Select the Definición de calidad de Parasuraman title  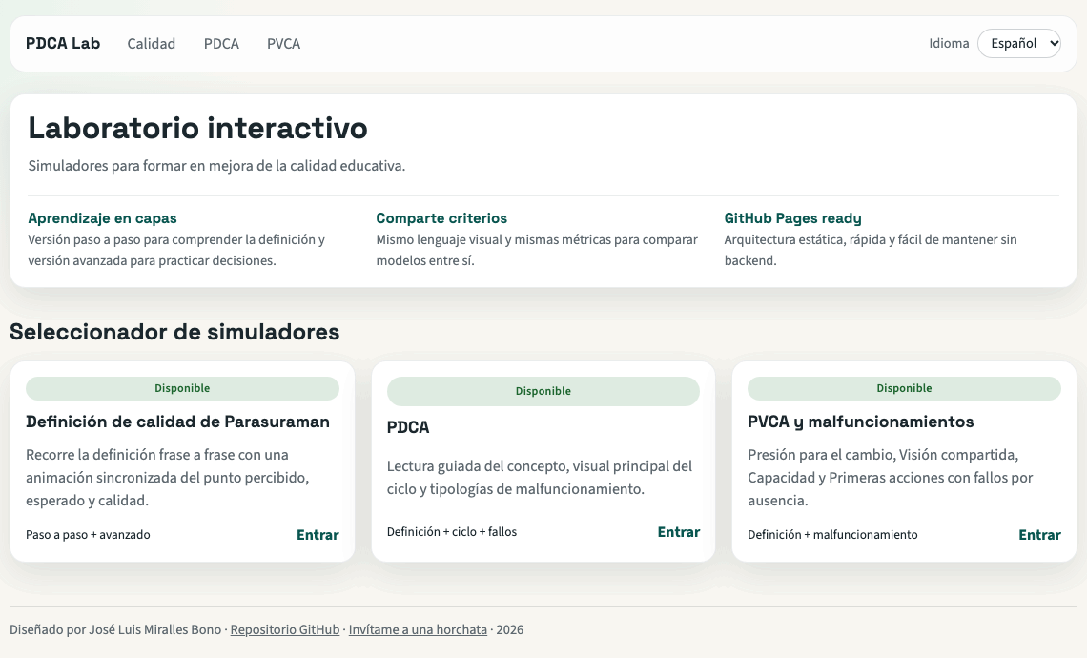pos(177,422)
